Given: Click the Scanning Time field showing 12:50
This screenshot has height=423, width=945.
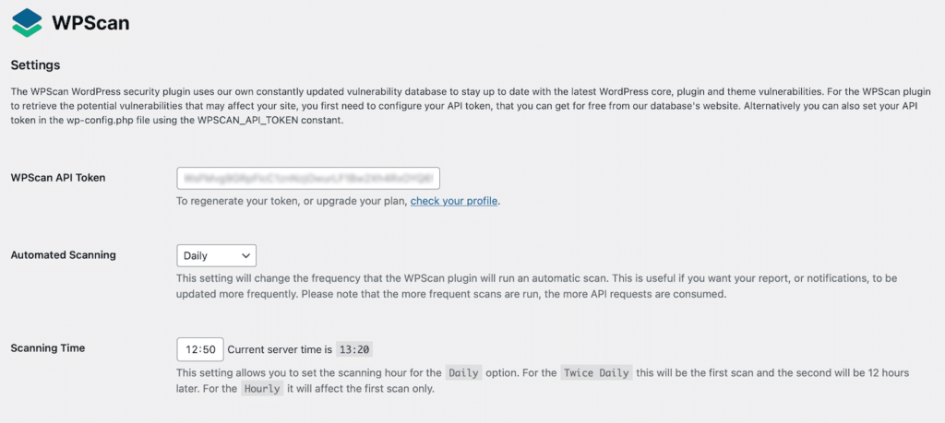Looking at the screenshot, I should 199,349.
